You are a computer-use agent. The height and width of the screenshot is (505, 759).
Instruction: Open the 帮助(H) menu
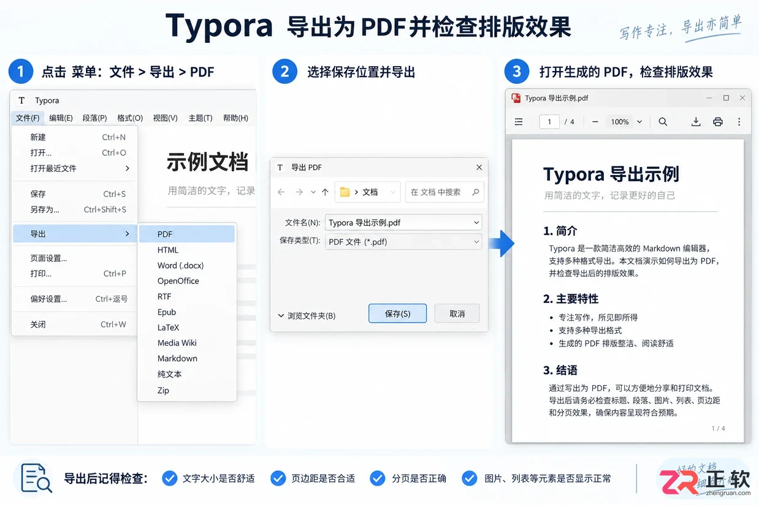click(x=235, y=118)
